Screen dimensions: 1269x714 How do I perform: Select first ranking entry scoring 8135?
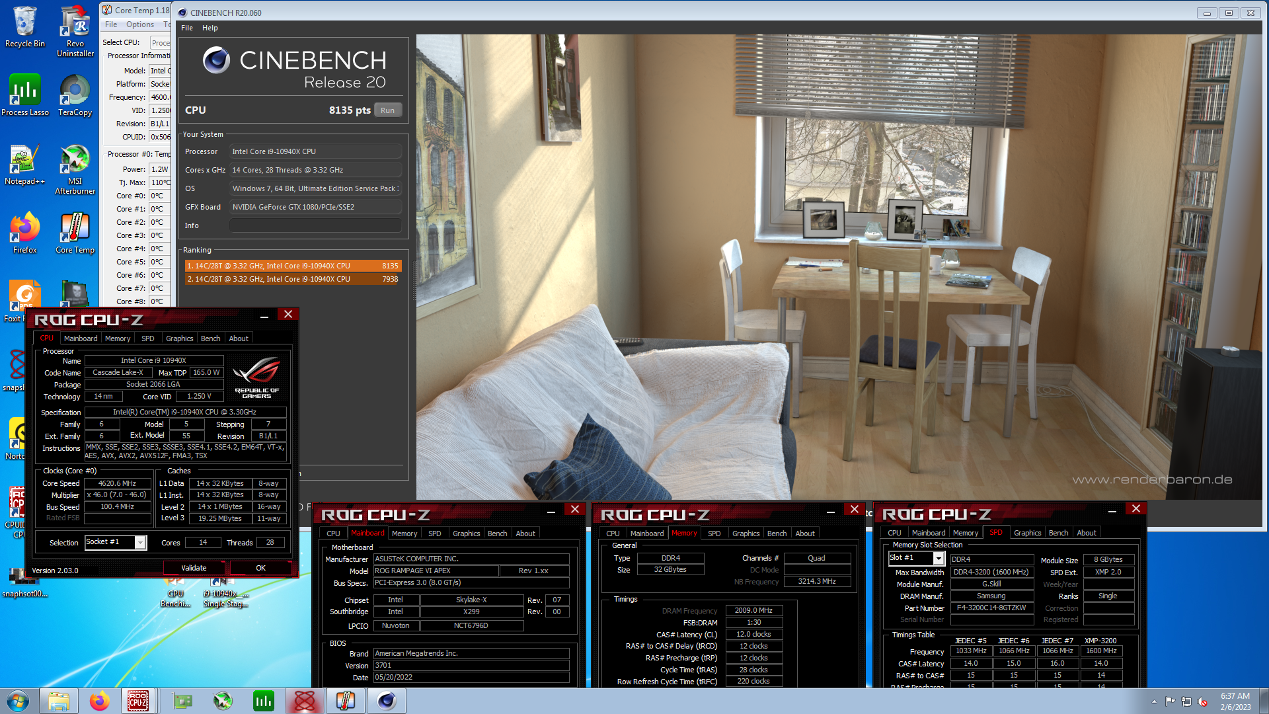click(293, 266)
